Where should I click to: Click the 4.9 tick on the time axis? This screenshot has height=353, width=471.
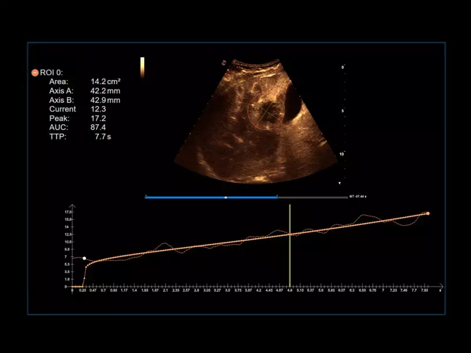point(290,291)
